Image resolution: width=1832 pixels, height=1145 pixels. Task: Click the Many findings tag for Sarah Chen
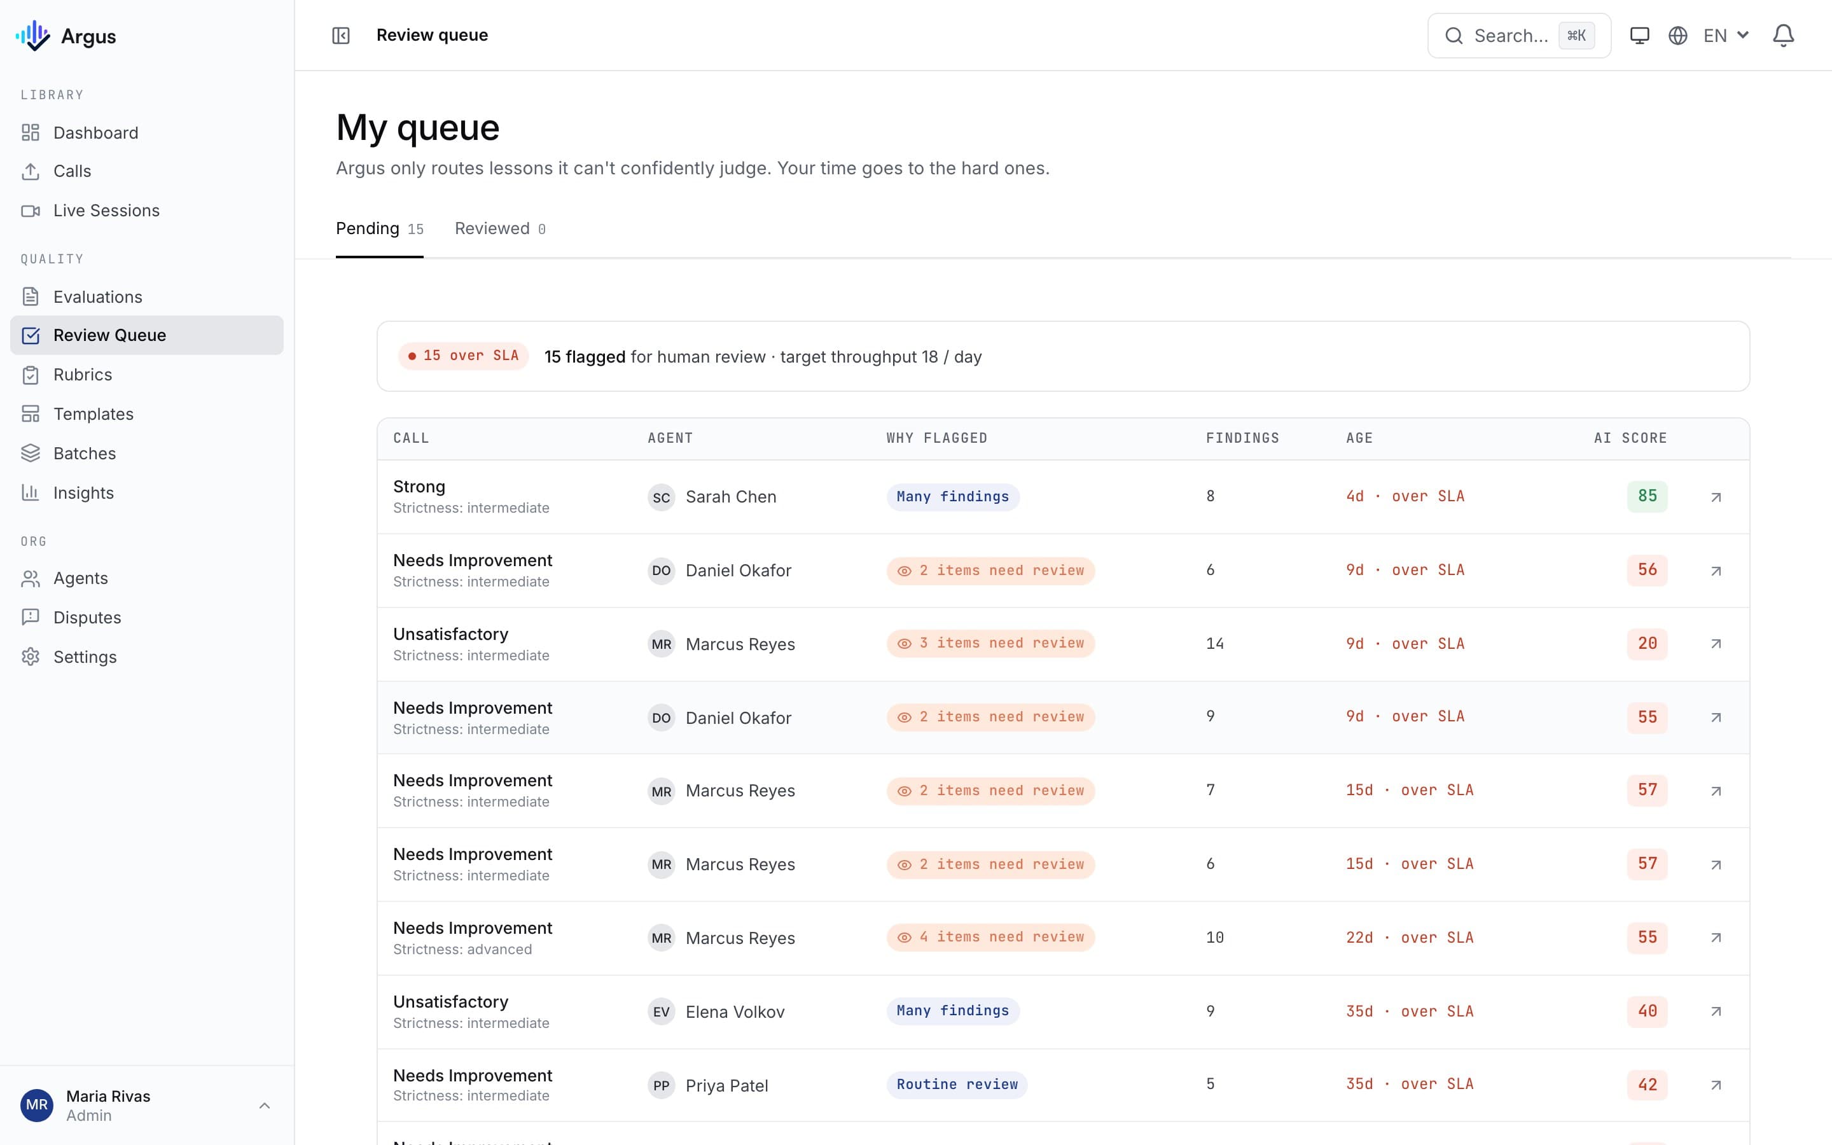pos(952,497)
